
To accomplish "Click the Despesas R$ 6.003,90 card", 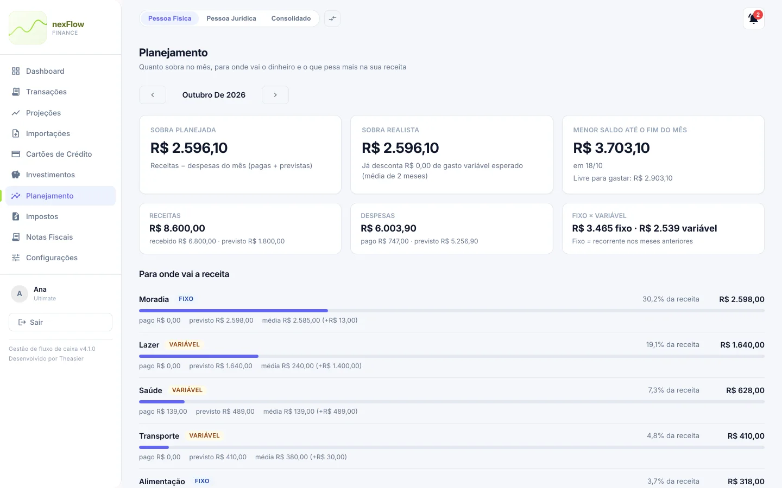I will click(452, 228).
